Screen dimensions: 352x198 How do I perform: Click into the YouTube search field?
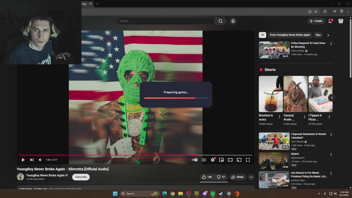(166, 21)
